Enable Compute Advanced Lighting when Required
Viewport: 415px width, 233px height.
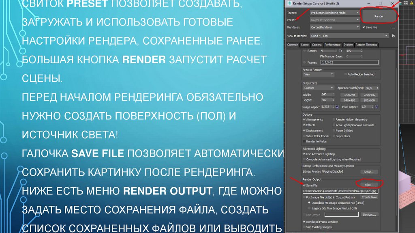tap(304, 160)
